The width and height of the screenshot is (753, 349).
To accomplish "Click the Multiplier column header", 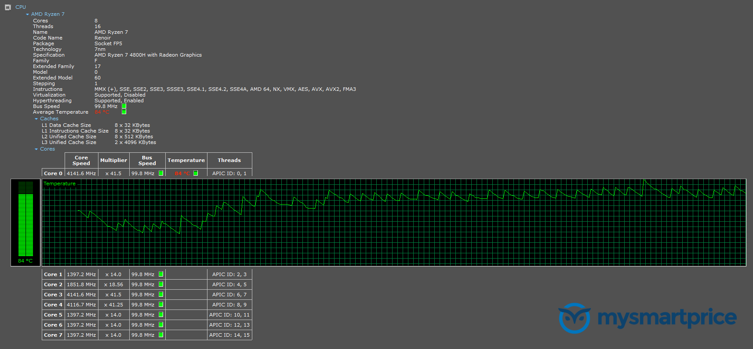I will coord(113,161).
